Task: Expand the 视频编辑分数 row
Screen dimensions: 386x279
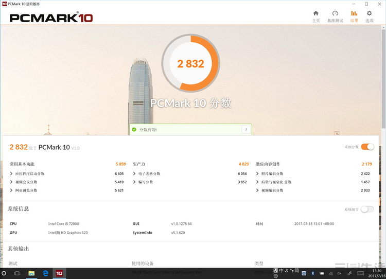Action: point(270,190)
